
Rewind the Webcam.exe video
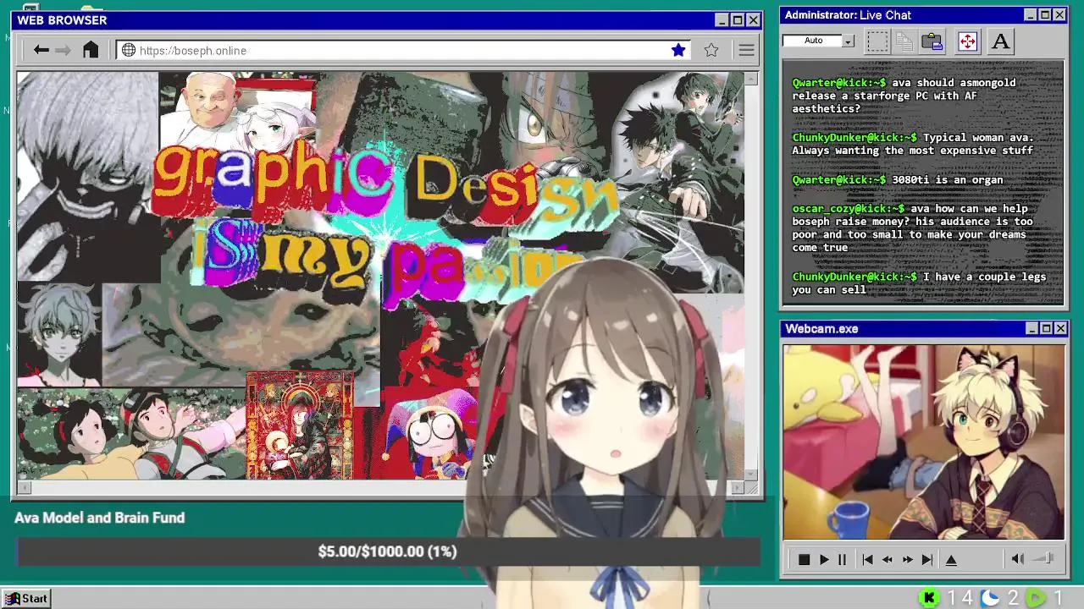pos(887,559)
